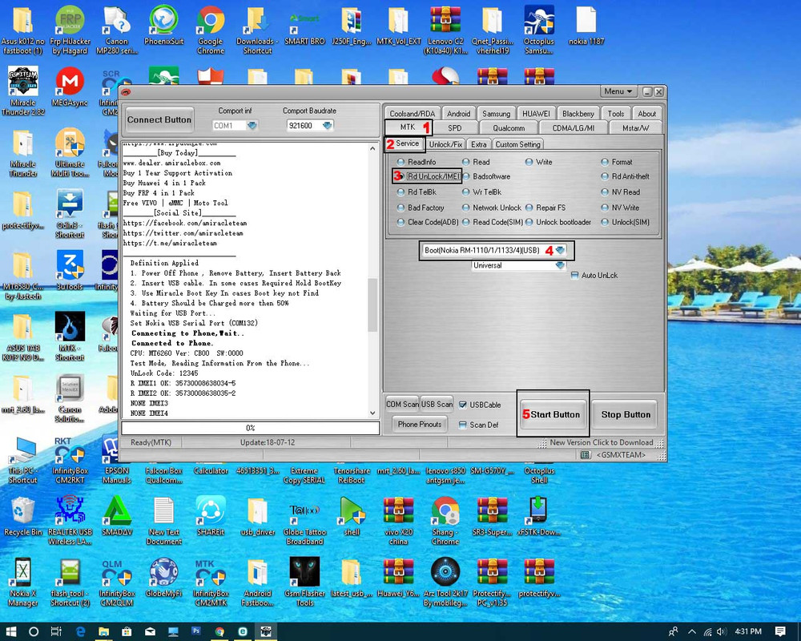Viewport: 801px width, 641px height.
Task: Click the log panel scroll down arrow
Action: pos(373,413)
